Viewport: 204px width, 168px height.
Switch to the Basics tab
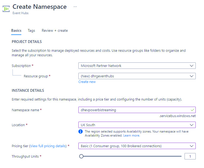[x=16, y=31]
